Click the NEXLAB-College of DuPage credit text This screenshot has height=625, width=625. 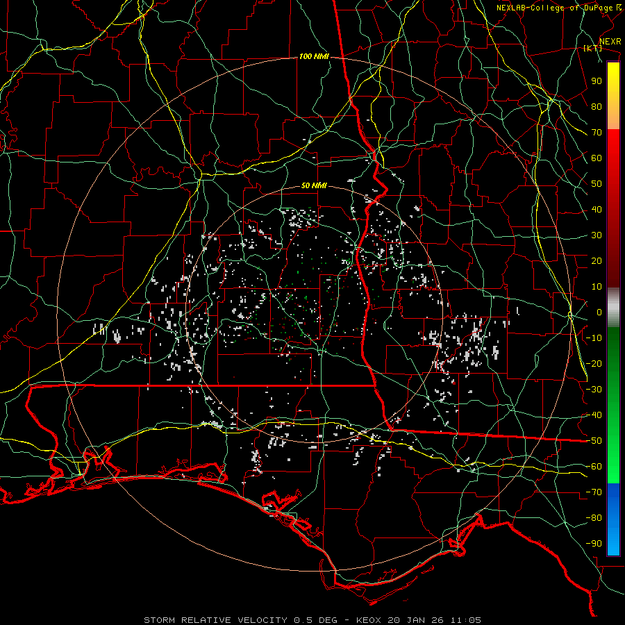point(558,8)
